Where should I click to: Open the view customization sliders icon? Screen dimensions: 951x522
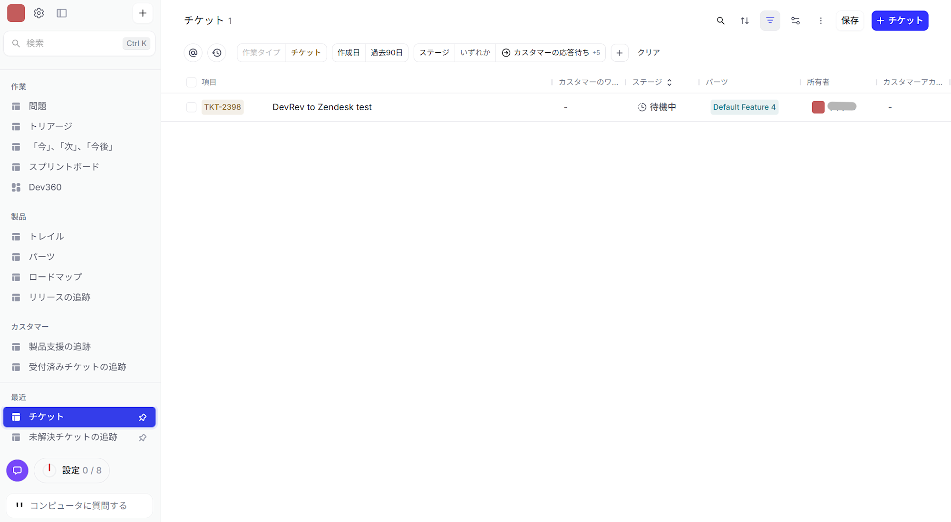click(796, 20)
